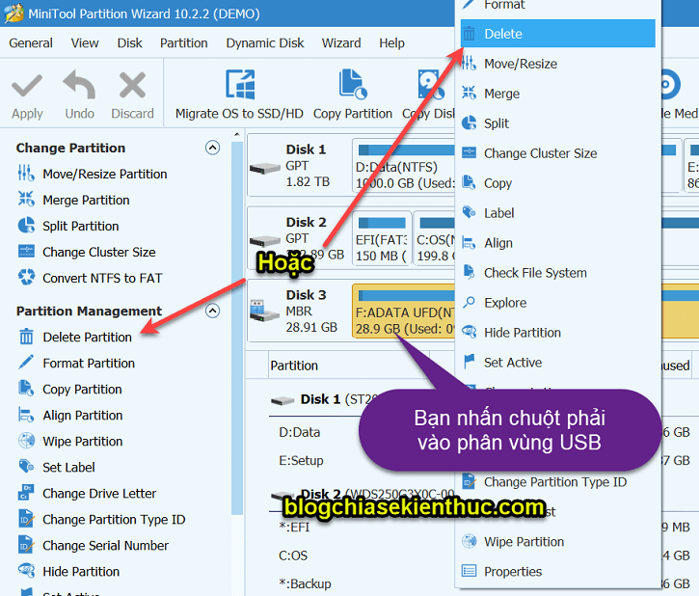Click Format Partition link in sidebar
The image size is (699, 596).
pyautogui.click(x=89, y=364)
